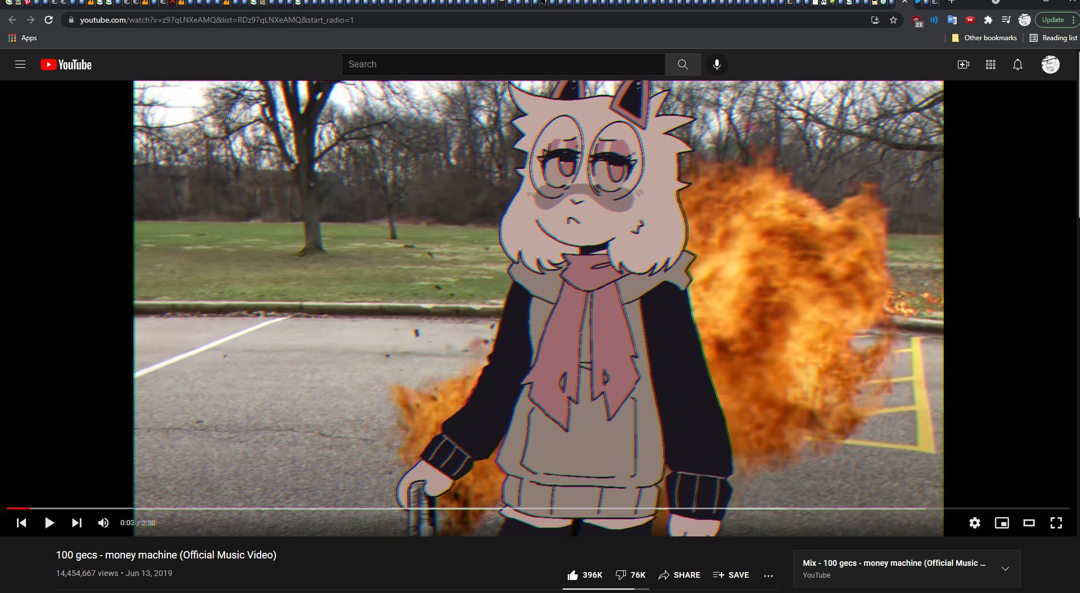Viewport: 1080px width, 593px height.
Task: Like the video with 396K likes
Action: tap(585, 575)
